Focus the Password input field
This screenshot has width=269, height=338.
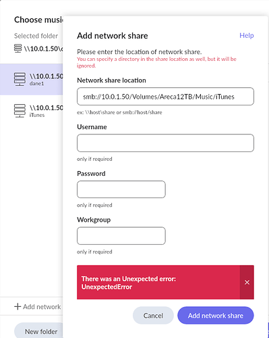121,189
